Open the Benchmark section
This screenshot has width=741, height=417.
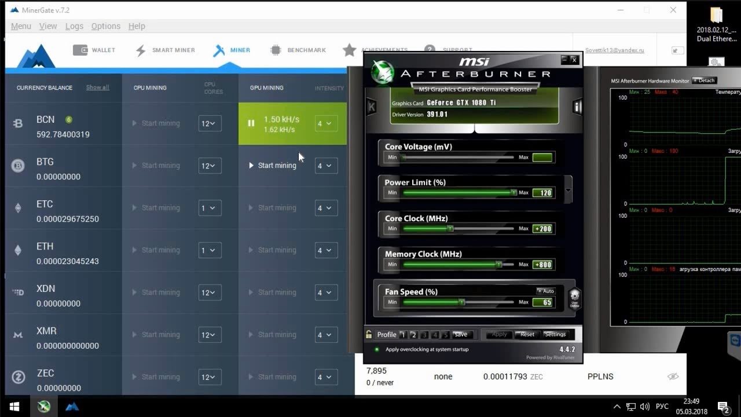point(298,50)
